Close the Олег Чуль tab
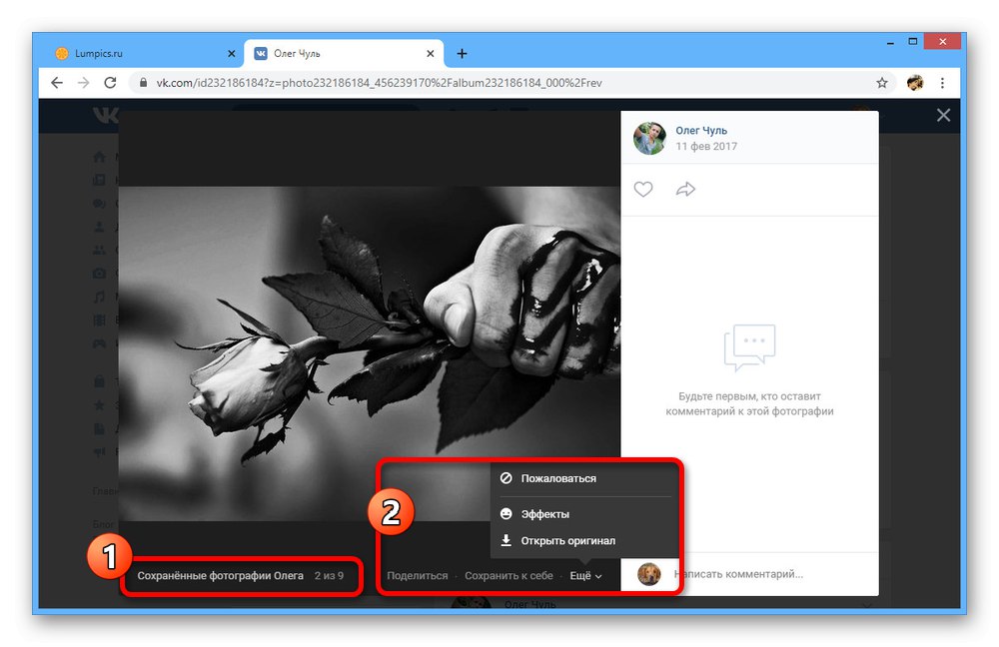999x647 pixels. (430, 54)
